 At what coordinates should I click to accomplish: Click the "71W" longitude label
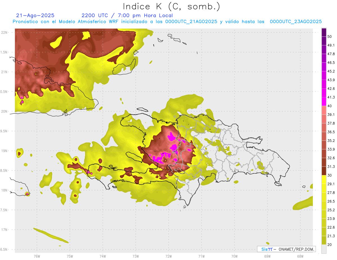pos(201,256)
